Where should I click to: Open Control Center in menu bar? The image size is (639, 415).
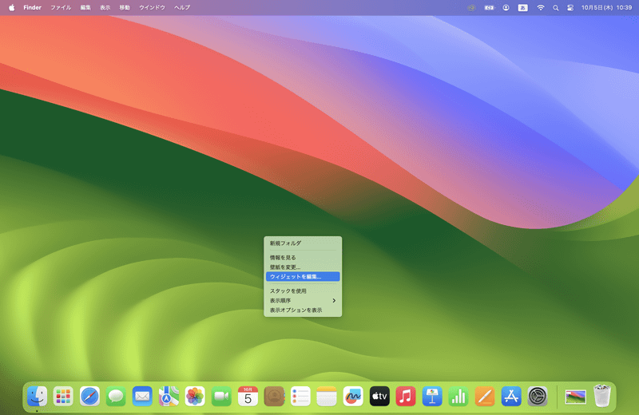click(570, 8)
